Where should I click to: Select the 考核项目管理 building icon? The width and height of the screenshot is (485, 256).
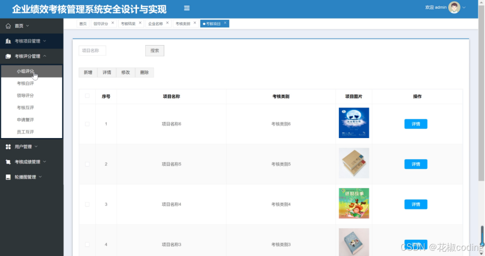[7, 41]
